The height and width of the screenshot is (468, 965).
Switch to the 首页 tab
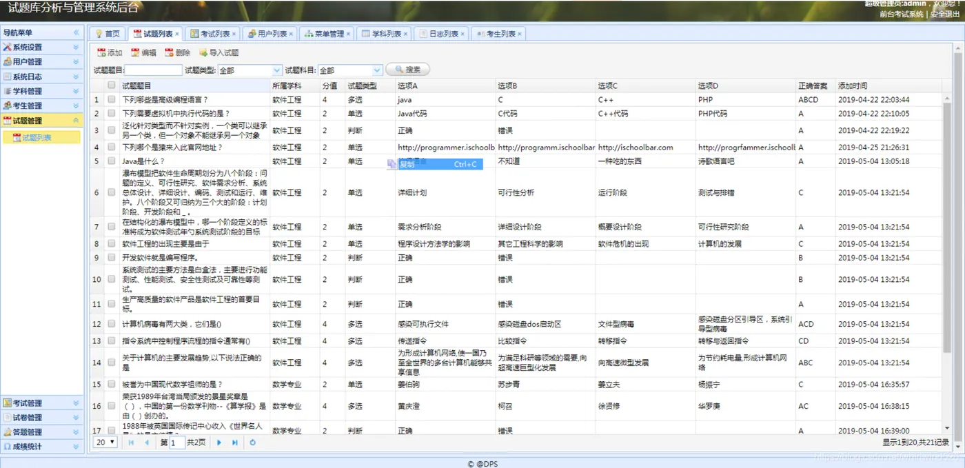point(107,34)
